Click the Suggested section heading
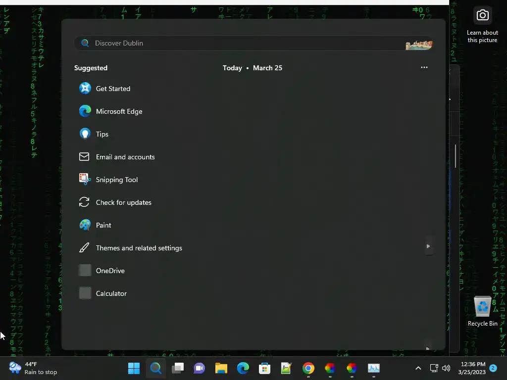507x380 pixels. (x=91, y=68)
